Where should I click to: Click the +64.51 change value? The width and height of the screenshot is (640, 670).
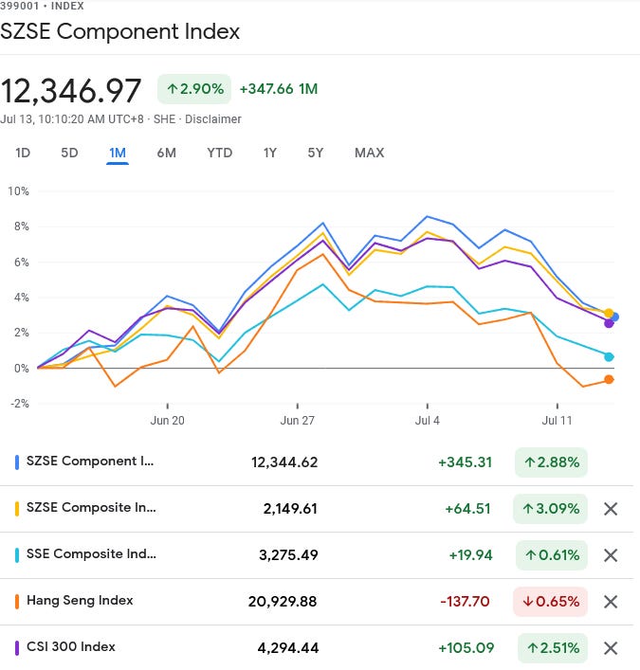467,509
